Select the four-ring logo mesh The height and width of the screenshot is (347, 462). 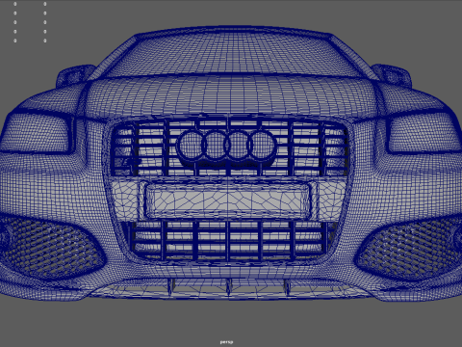(x=227, y=146)
